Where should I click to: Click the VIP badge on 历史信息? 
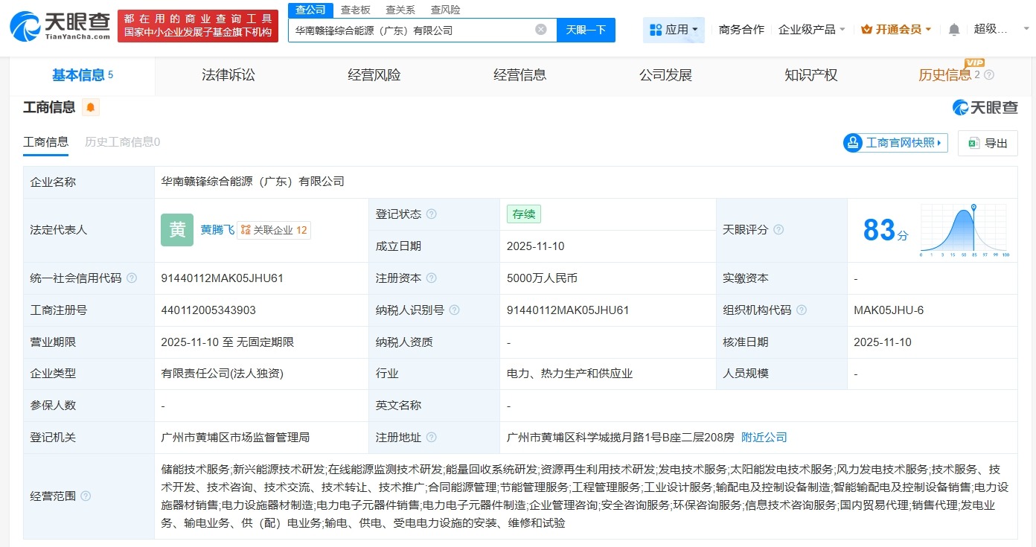pyautogui.click(x=976, y=64)
